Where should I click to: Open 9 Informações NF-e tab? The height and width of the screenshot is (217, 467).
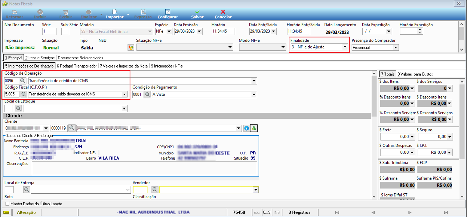click(x=167, y=66)
